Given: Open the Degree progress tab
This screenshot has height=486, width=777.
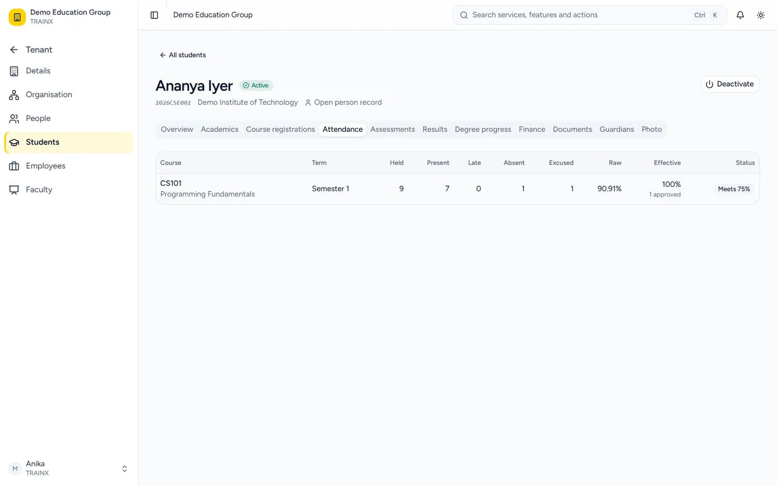Looking at the screenshot, I should tap(483, 129).
